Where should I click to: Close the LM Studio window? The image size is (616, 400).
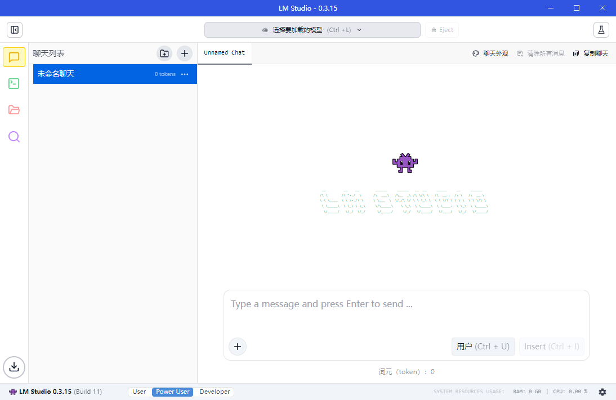(x=602, y=8)
